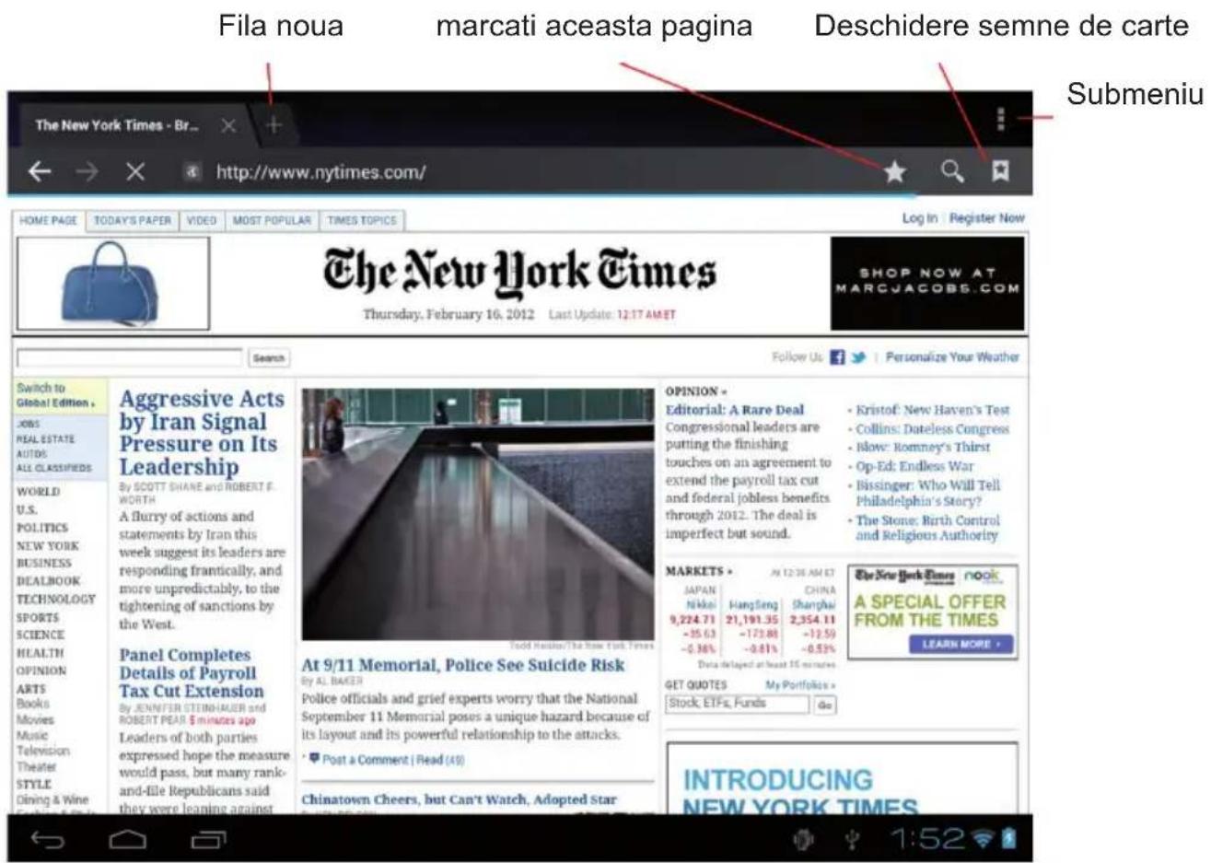1211x863 pixels.
Task: Focus Stock, ETFs, Funds quote field
Action: pyautogui.click(x=738, y=704)
